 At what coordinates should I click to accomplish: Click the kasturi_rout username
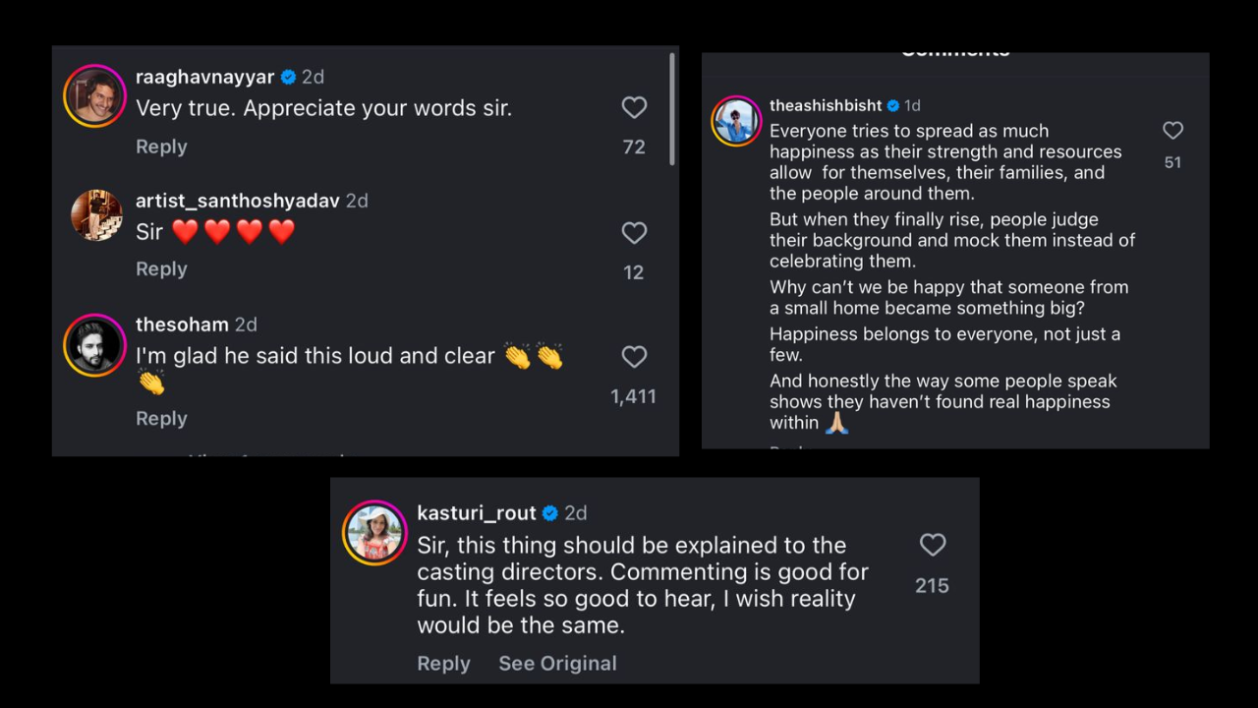pos(476,513)
